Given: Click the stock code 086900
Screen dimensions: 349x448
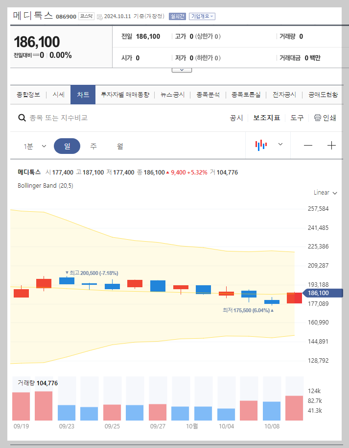Looking at the screenshot, I should coord(66,17).
